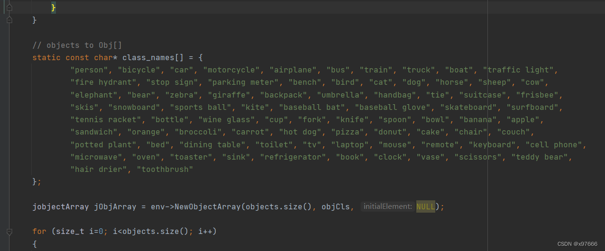The height and width of the screenshot is (251, 605).
Task: Click the "skis" string literal
Action: [x=84, y=108]
